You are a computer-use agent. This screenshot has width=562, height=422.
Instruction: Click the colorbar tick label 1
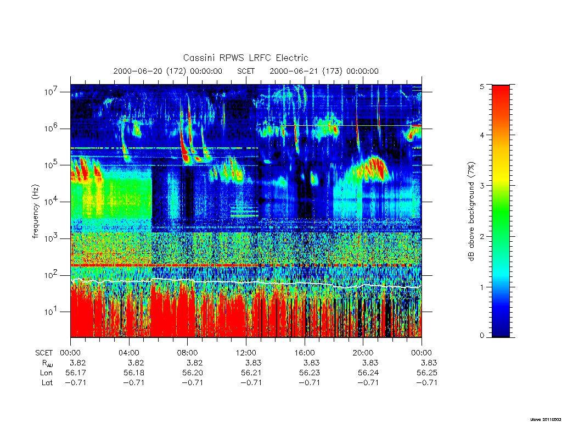482,287
